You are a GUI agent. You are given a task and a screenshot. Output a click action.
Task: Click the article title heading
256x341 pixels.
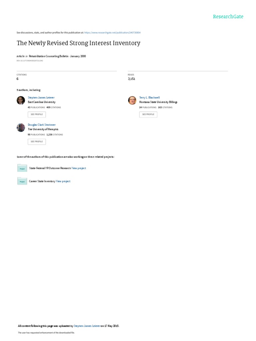(x=78, y=43)
